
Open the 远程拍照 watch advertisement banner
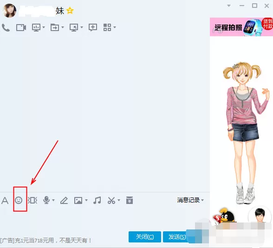click(x=241, y=27)
